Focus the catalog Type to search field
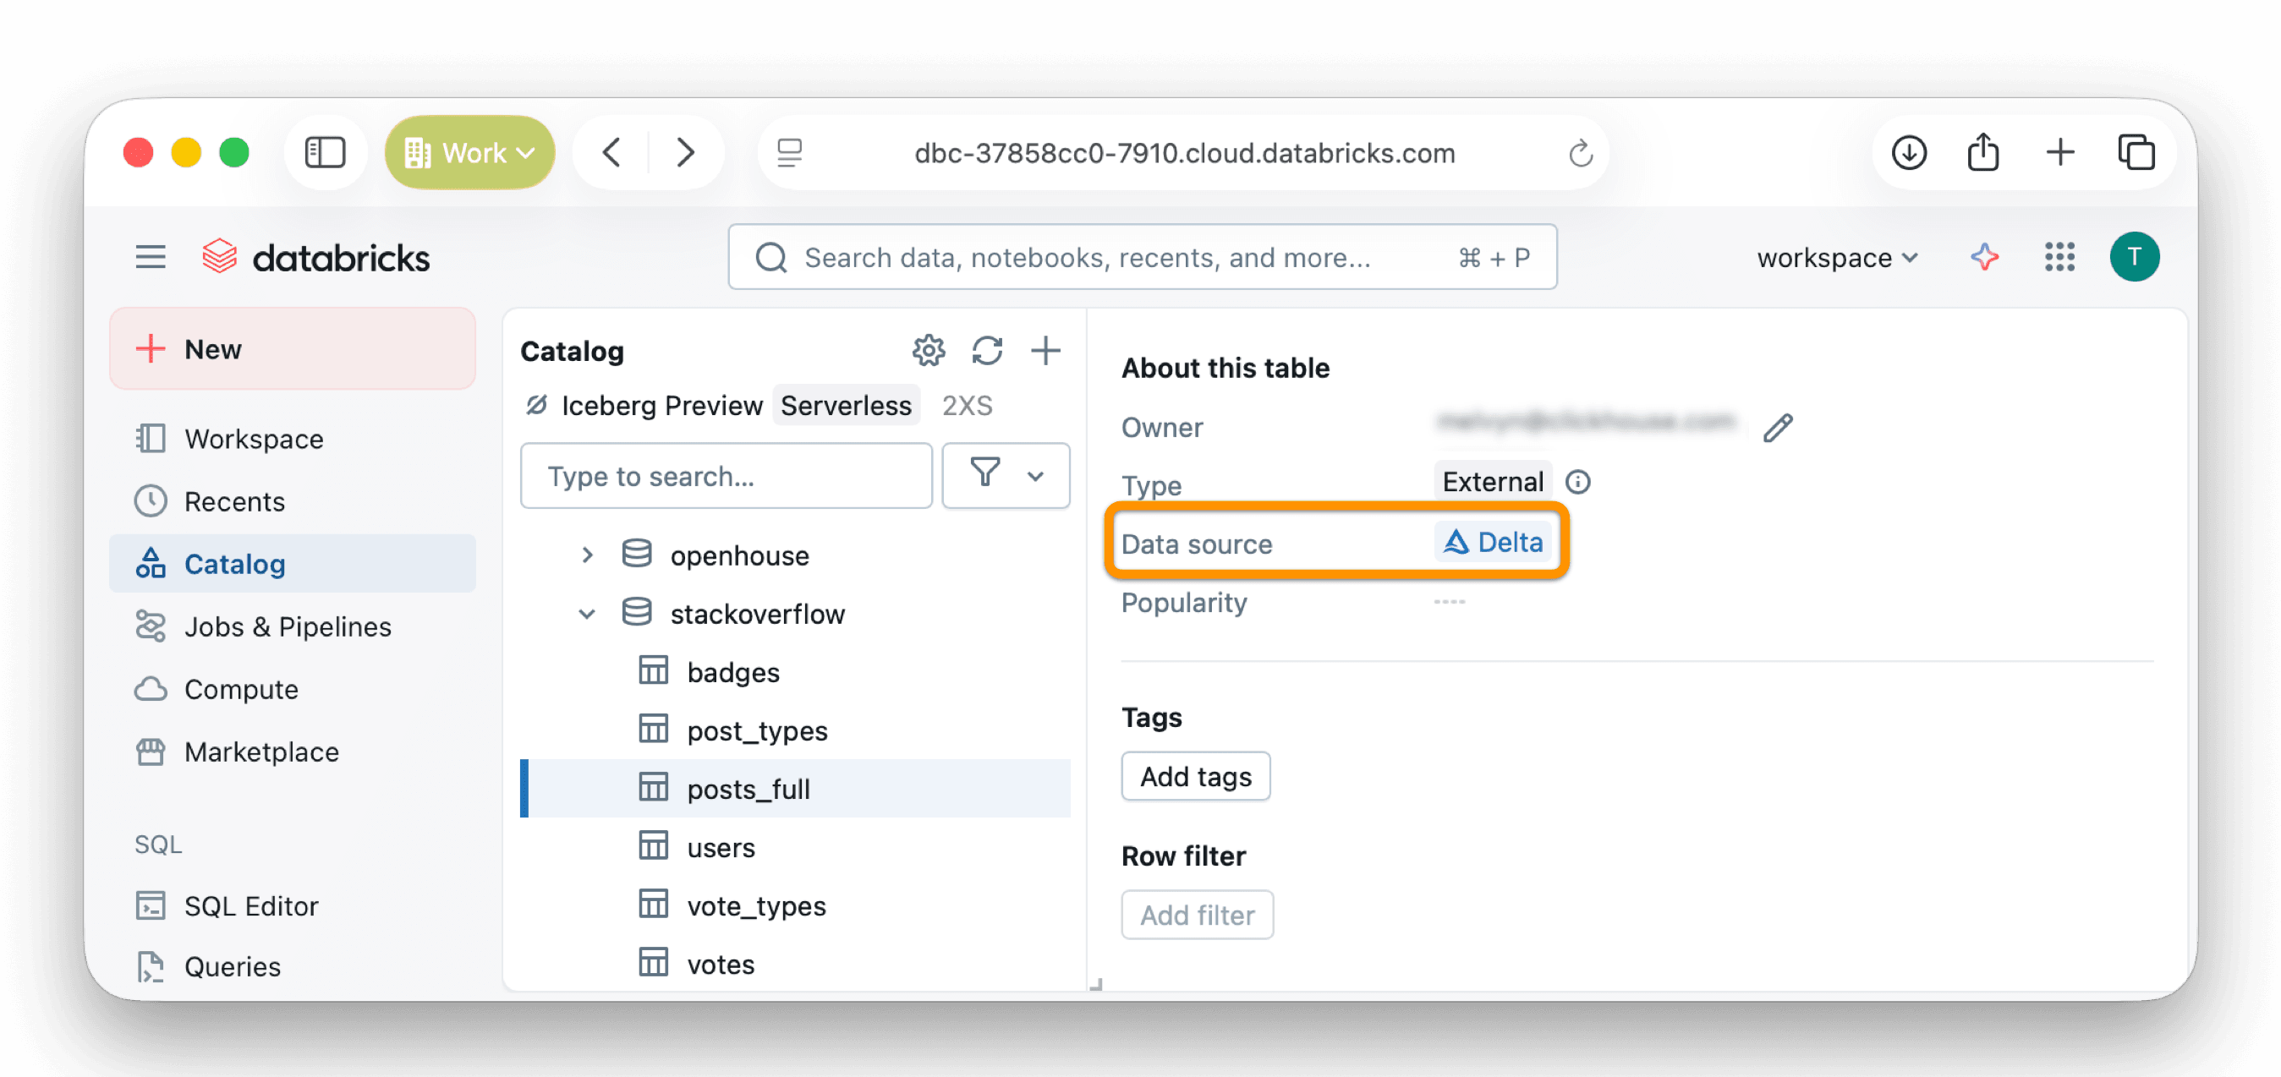 (727, 476)
